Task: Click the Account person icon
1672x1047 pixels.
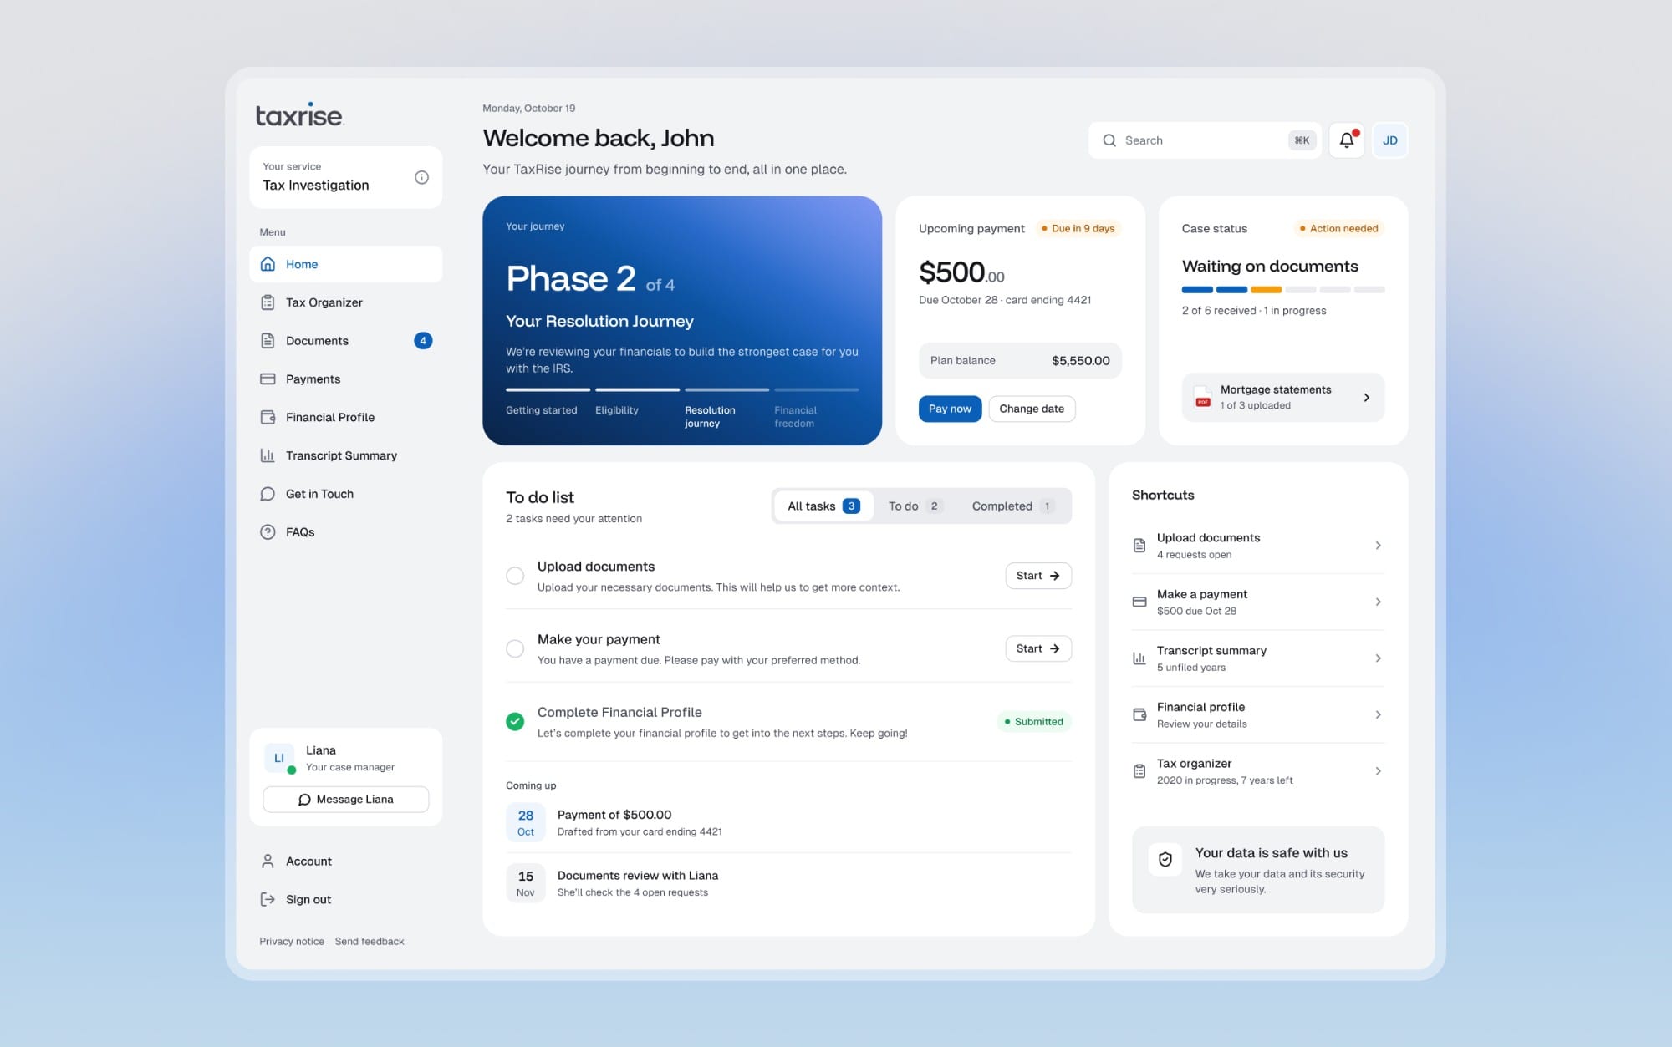Action: 268,861
